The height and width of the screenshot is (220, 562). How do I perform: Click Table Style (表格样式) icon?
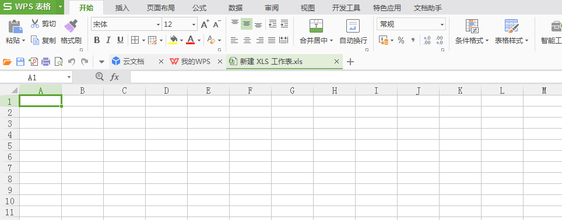(511, 26)
